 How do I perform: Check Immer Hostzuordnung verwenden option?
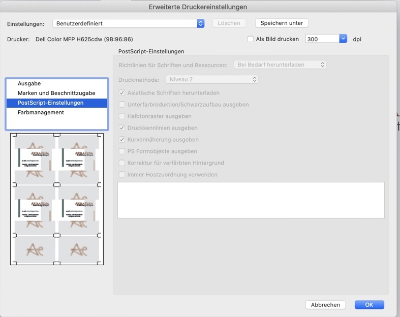click(x=121, y=175)
